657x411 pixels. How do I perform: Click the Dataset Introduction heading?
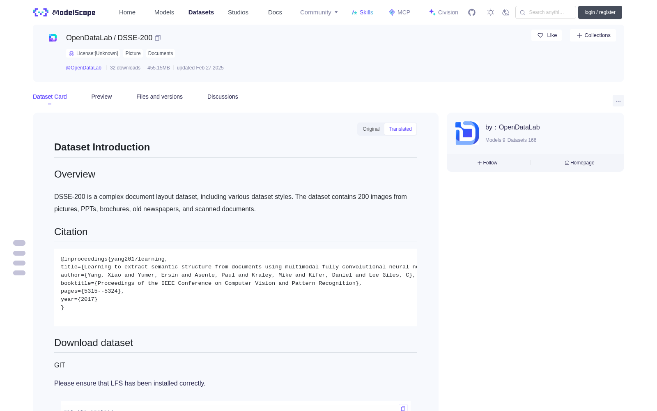[102, 147]
